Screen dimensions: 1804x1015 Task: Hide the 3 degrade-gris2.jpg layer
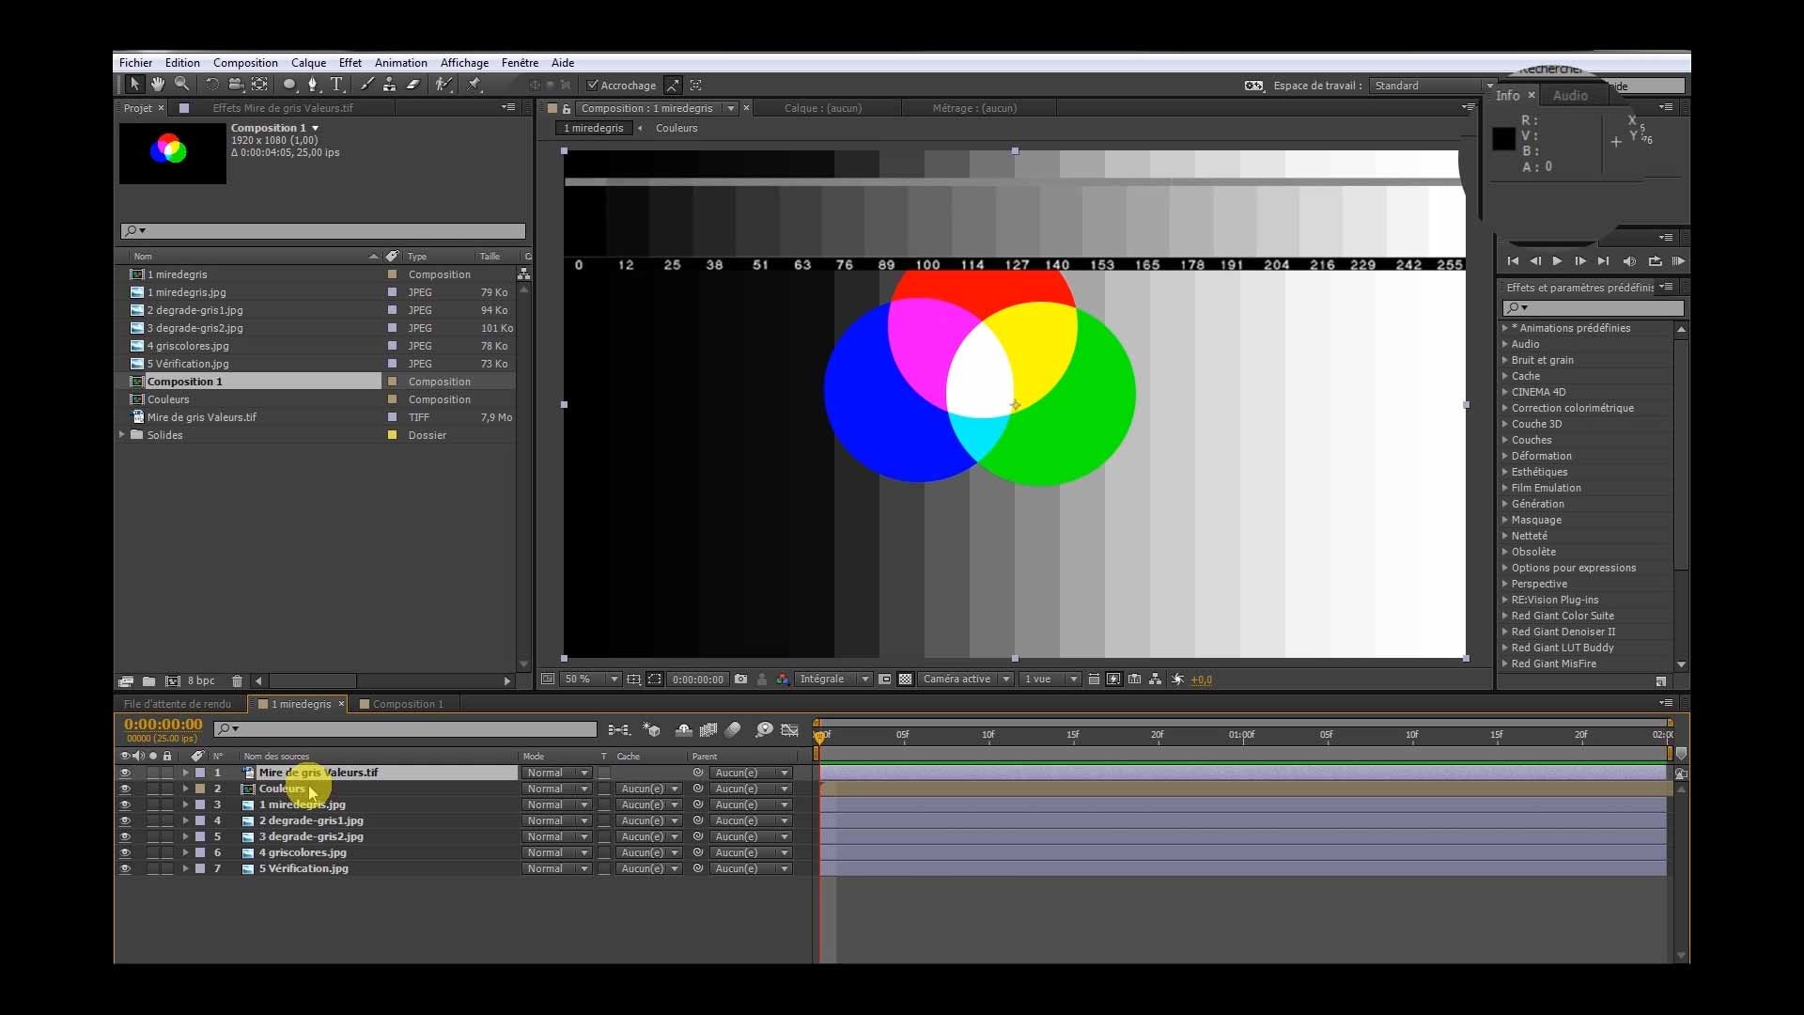click(125, 836)
